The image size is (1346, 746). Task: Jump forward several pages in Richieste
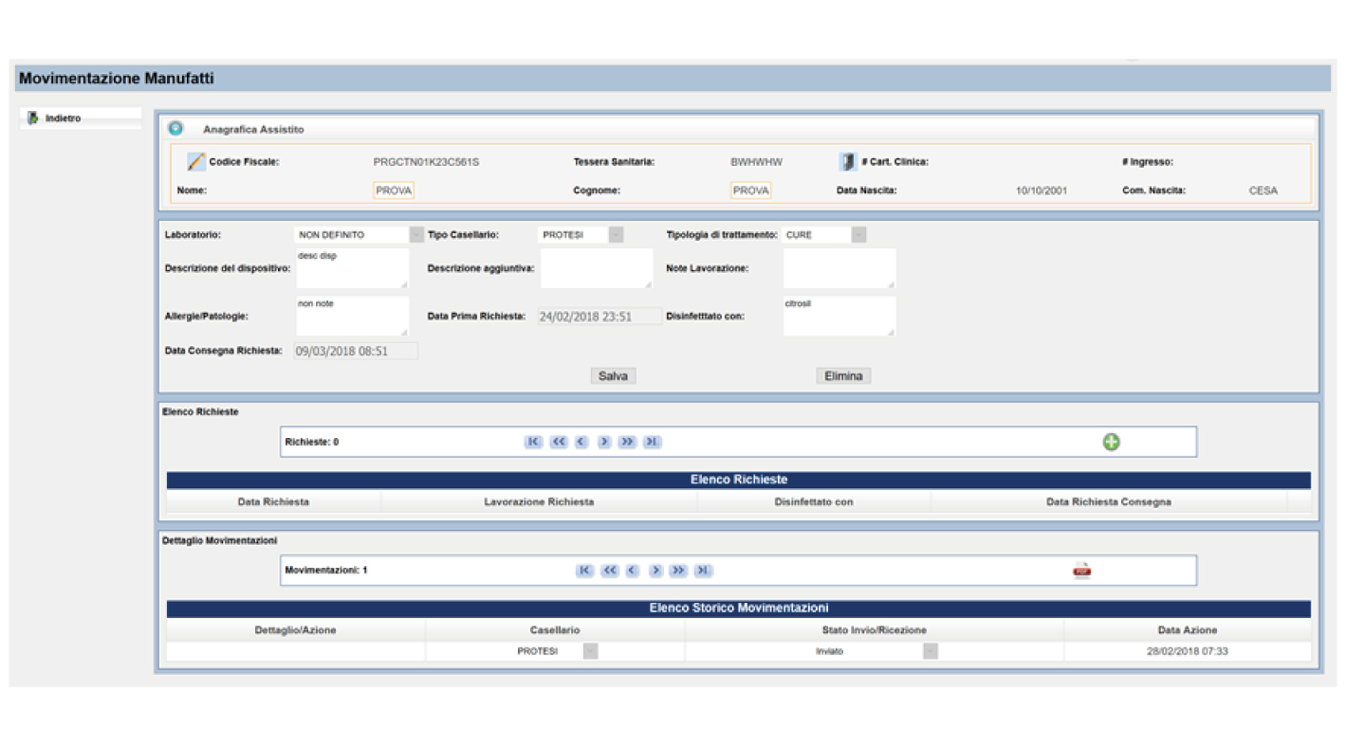click(627, 442)
